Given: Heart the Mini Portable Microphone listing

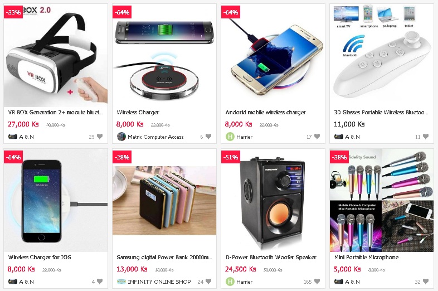Looking at the screenshot, I should tap(426, 282).
